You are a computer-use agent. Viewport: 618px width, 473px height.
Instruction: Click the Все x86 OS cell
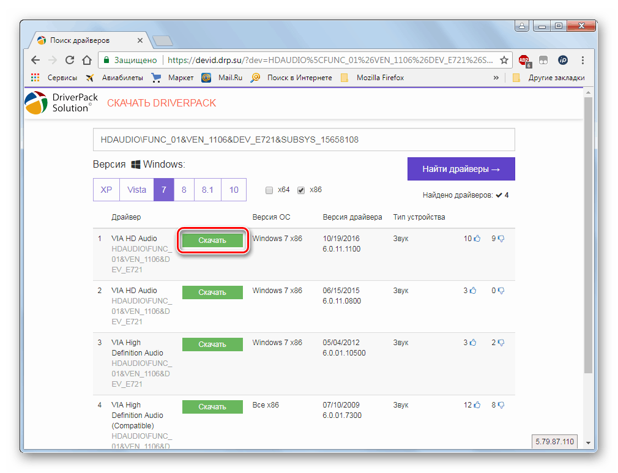tap(266, 405)
